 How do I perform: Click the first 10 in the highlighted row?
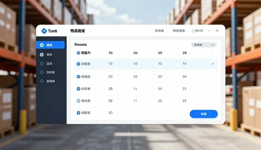(111, 64)
